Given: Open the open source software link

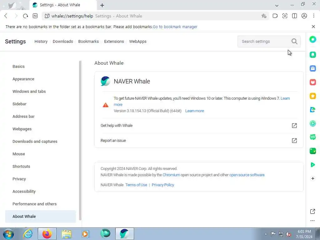Looking at the screenshot, I should tap(247, 175).
